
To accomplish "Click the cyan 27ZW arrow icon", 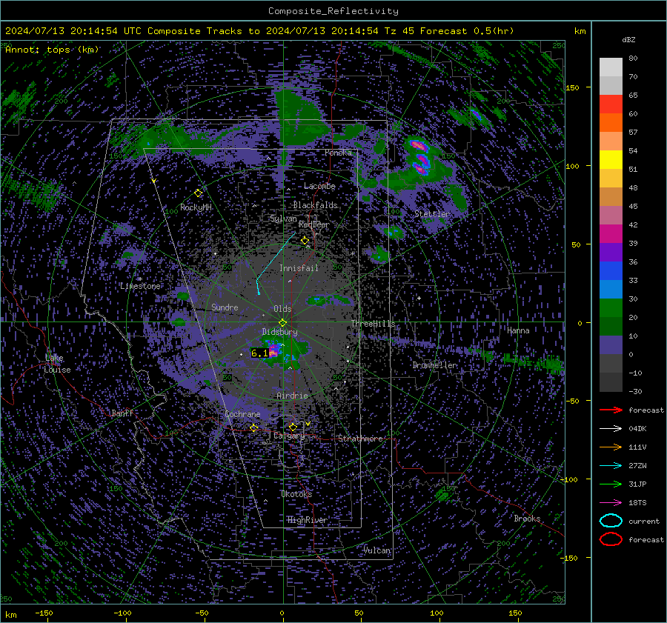I will 611,466.
